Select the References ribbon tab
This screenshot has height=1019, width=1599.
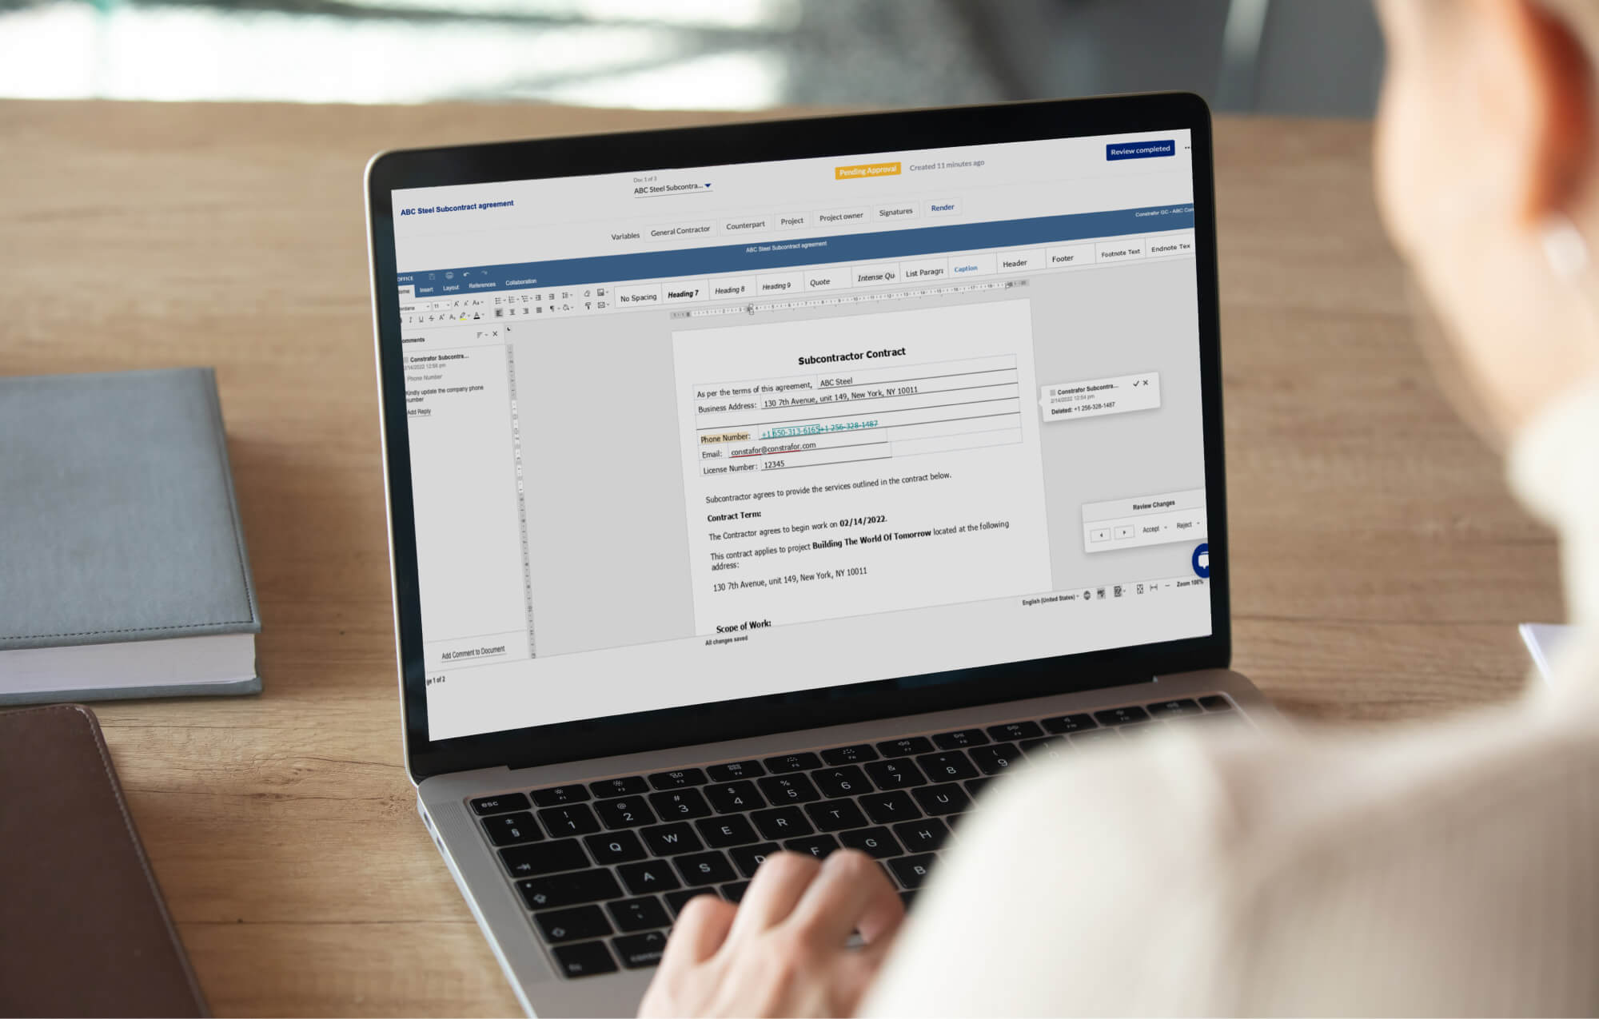point(482,285)
